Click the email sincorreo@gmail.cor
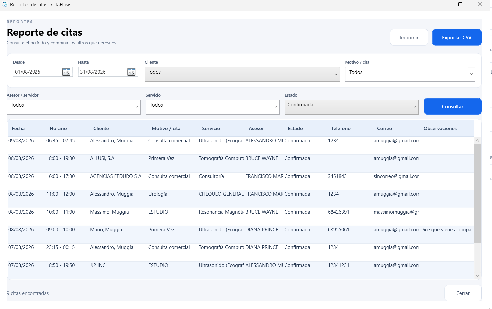The image size is (492, 309). tap(396, 176)
